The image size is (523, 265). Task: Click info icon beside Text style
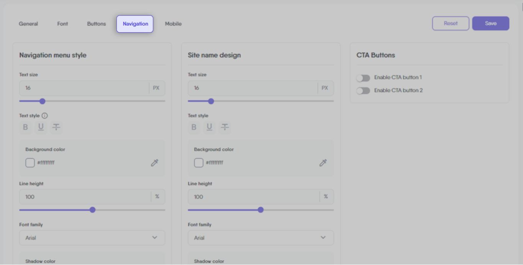pyautogui.click(x=44, y=116)
